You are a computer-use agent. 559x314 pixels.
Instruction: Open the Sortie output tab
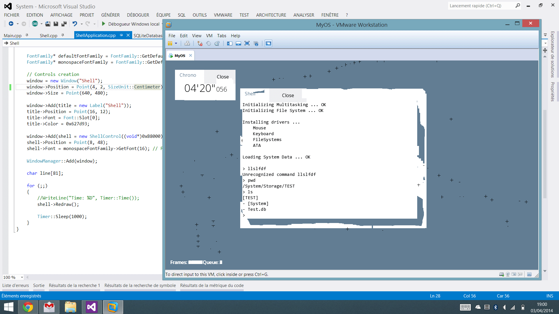point(39,286)
